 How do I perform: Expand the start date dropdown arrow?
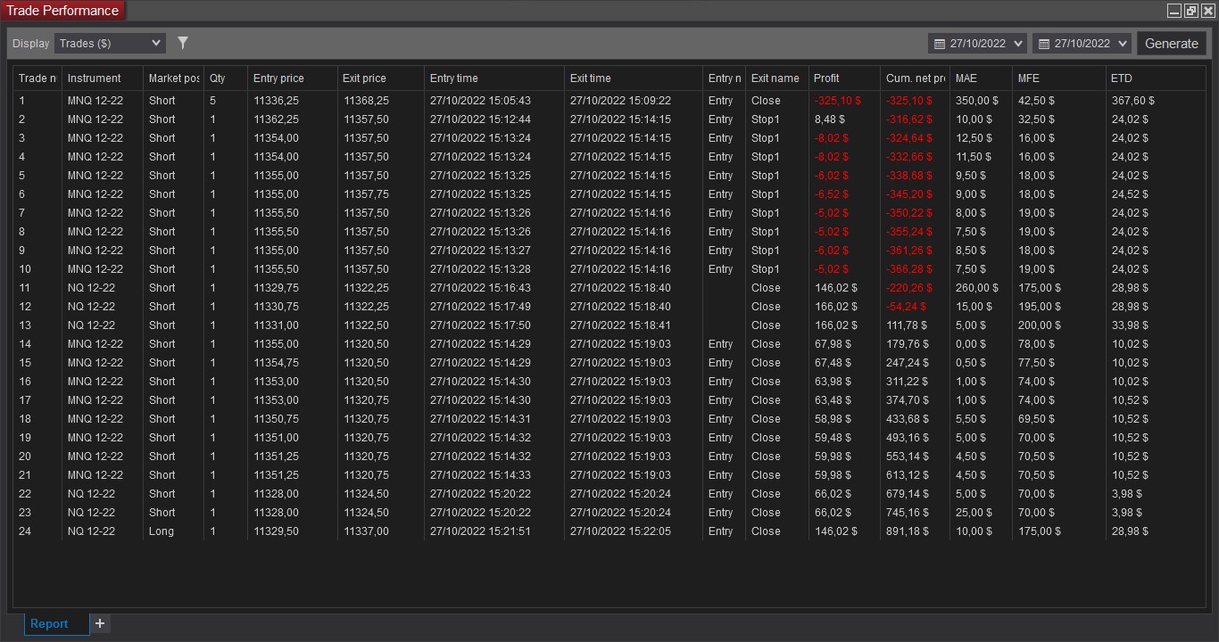[1018, 44]
